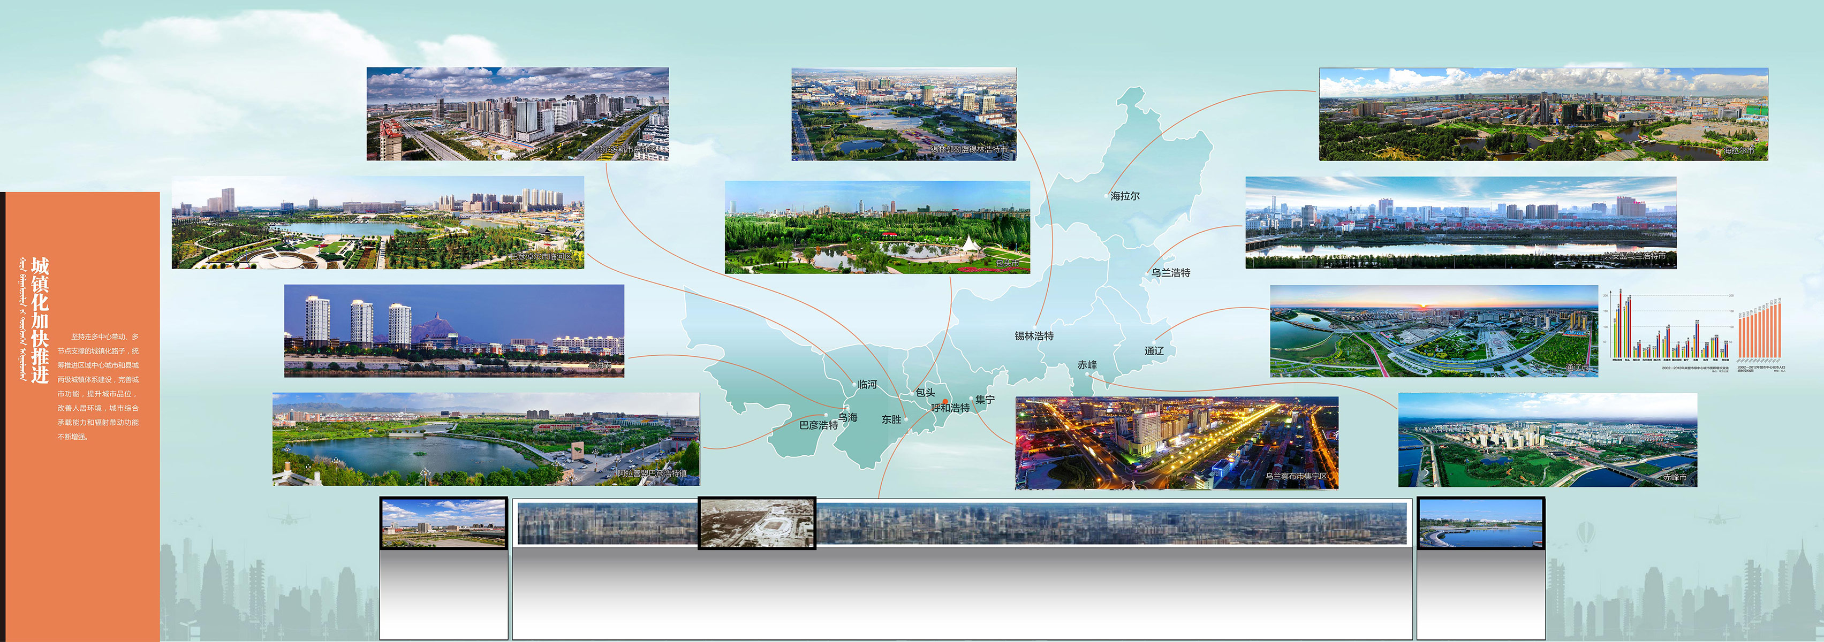Select the 锡林浩特 label on the map
Screen dimensions: 1824x642
1034,335
